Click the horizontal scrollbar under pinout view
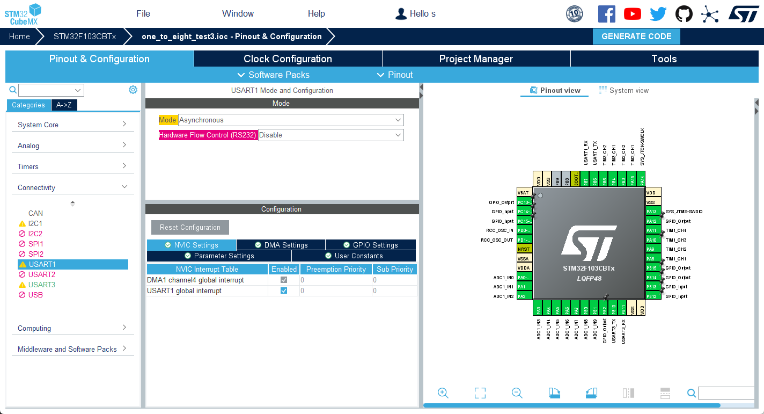Screen dimensions: 764x414 coord(572,405)
